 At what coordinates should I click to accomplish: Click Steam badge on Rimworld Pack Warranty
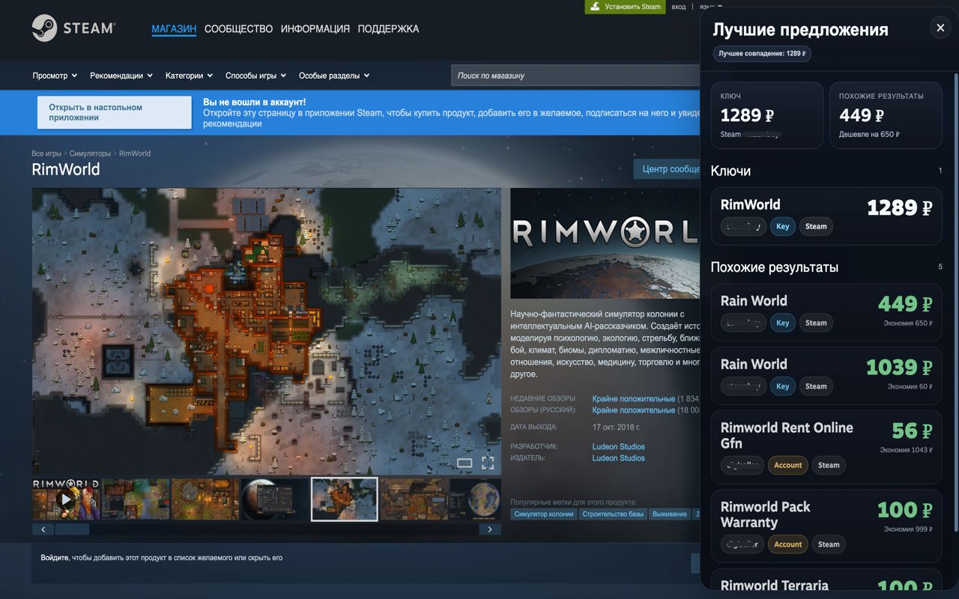829,544
